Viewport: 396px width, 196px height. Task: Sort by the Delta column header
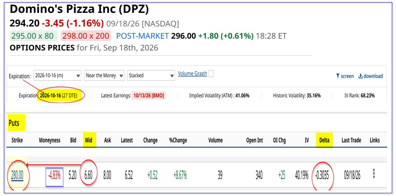[324, 140]
